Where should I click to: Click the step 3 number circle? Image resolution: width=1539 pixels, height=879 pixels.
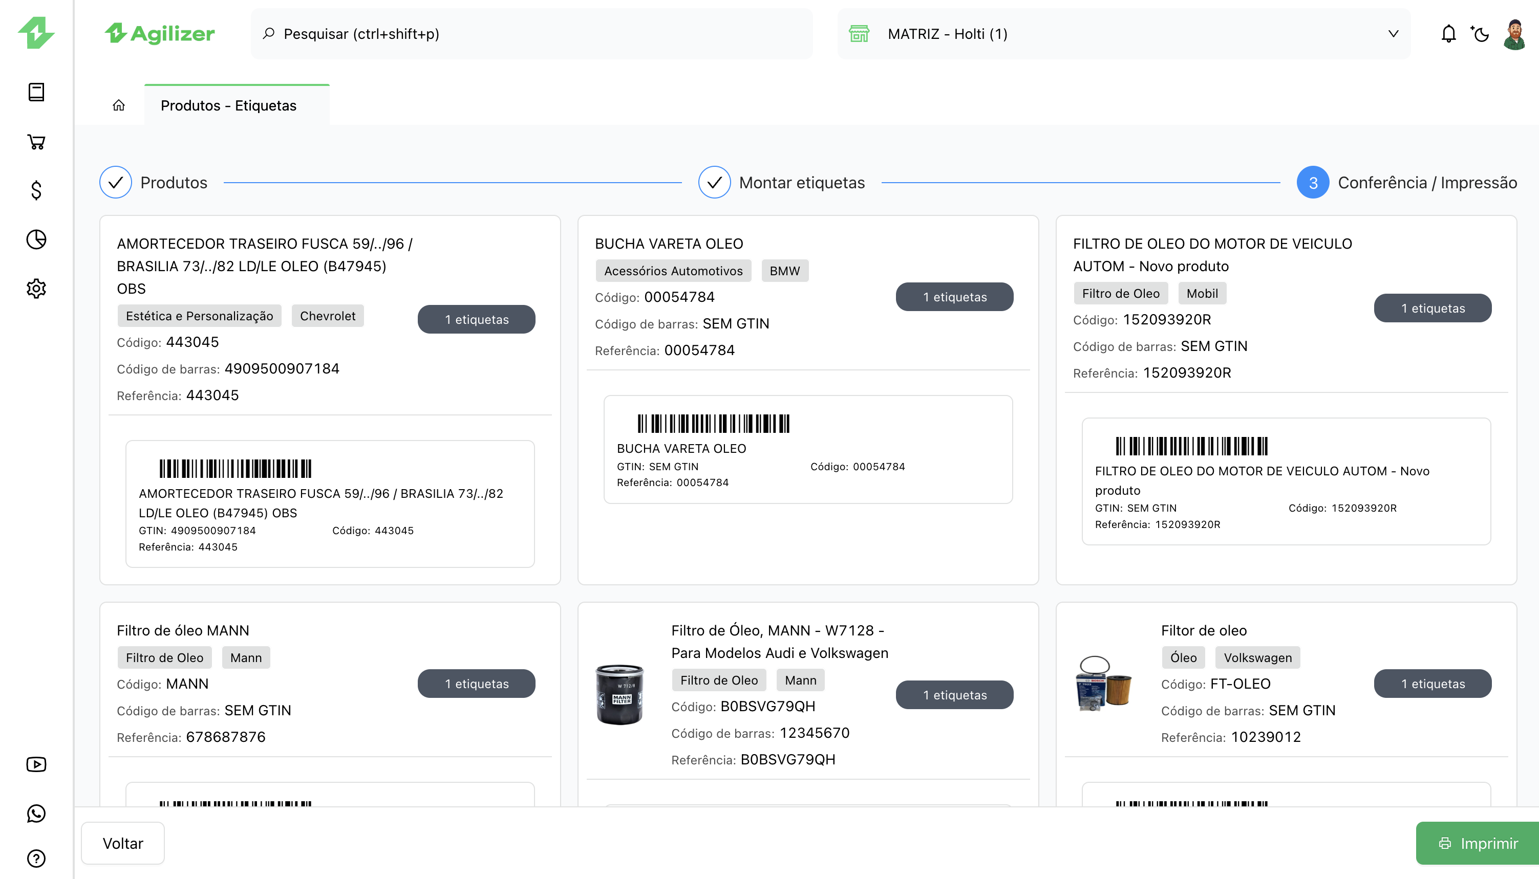(1313, 182)
